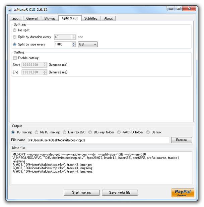This screenshot has width=204, height=207.
Task: Close the tsMuxeR GUI window
Action: [189, 8]
